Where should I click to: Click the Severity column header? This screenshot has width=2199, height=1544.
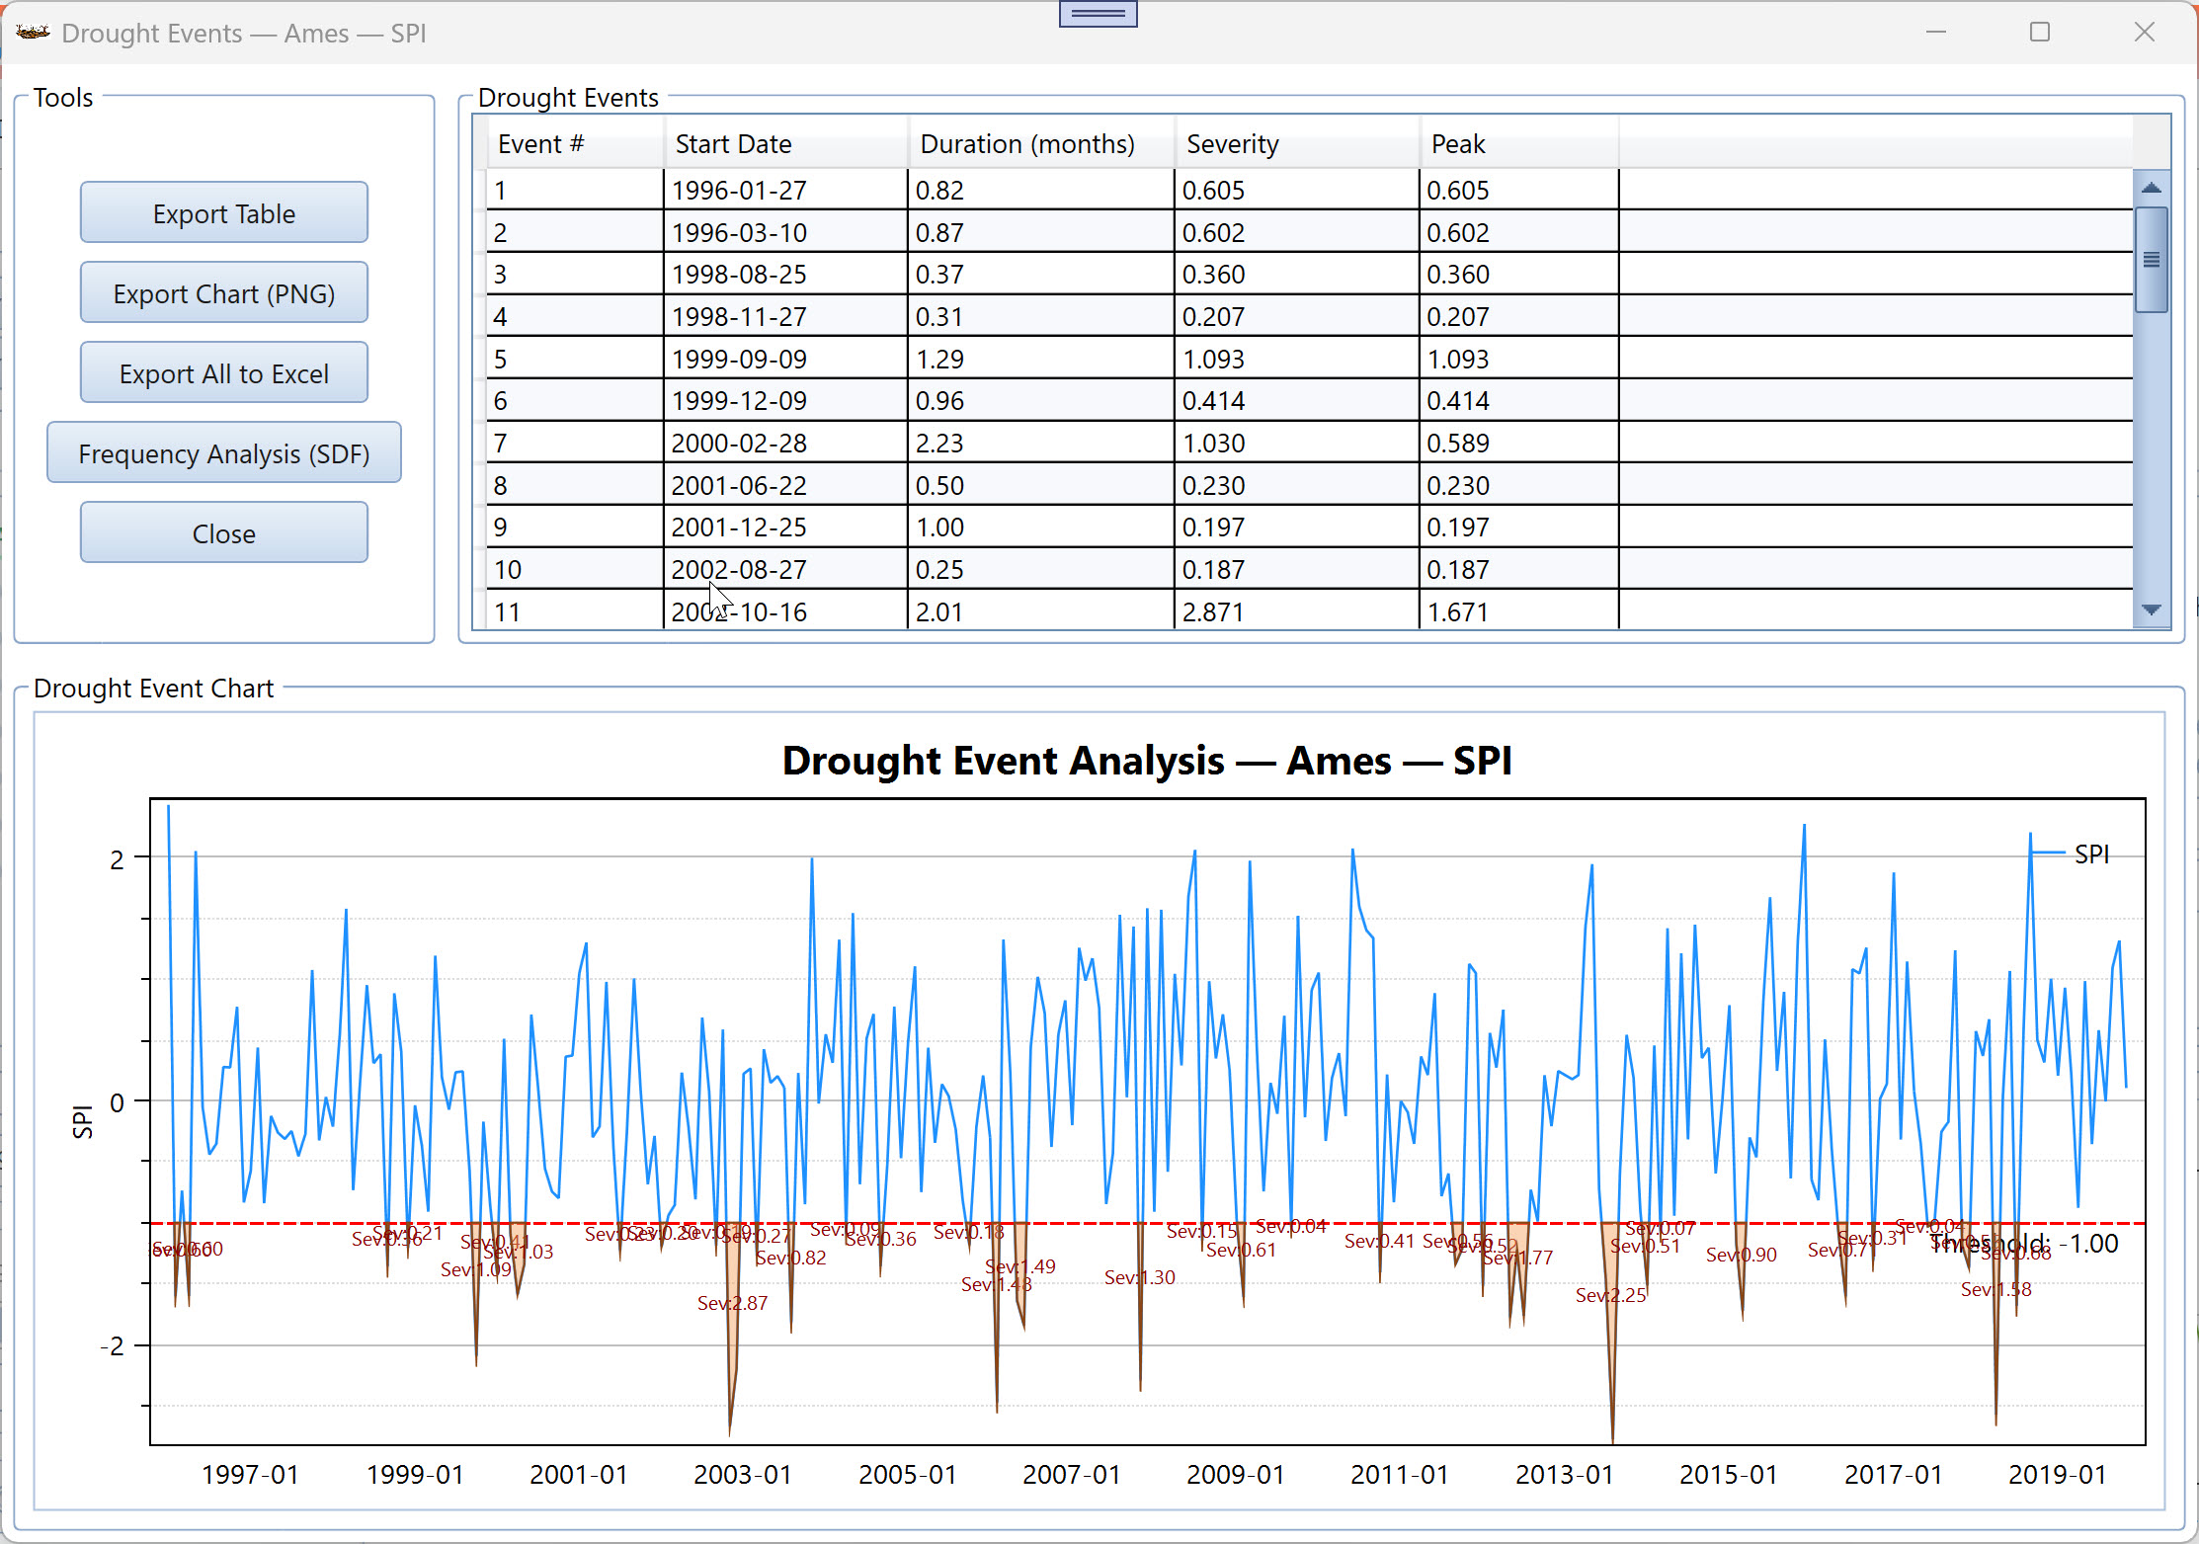(1297, 144)
